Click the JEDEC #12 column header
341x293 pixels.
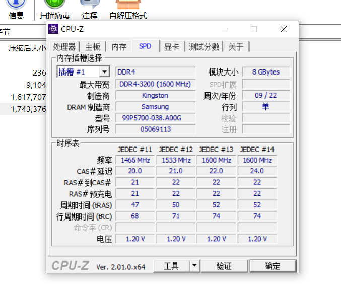[x=176, y=150]
